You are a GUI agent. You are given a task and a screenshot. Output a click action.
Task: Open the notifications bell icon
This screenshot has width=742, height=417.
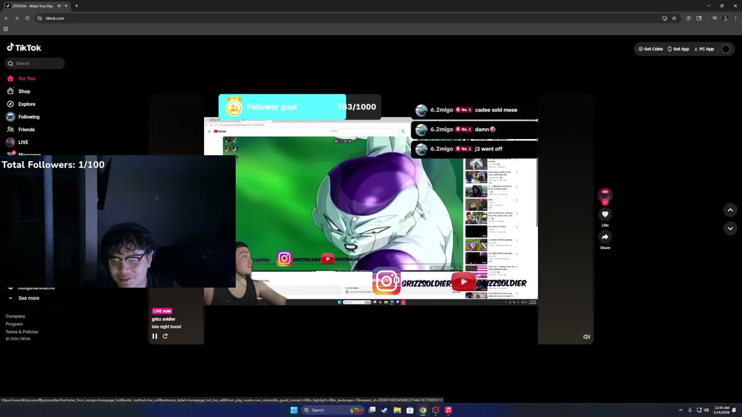pos(734,410)
